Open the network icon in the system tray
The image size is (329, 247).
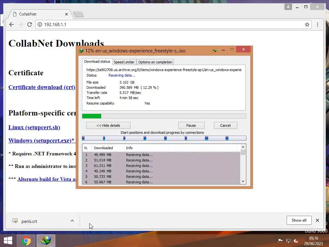(x=288, y=241)
